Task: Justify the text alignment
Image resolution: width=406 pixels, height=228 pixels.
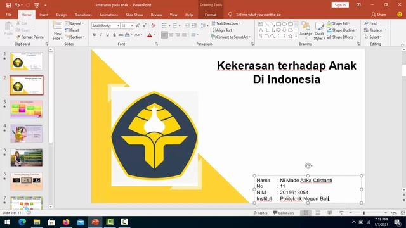Action: pyautogui.click(x=184, y=35)
